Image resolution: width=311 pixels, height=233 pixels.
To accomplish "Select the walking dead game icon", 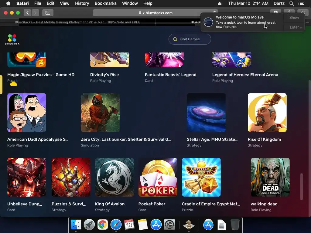I will pos(270,177).
